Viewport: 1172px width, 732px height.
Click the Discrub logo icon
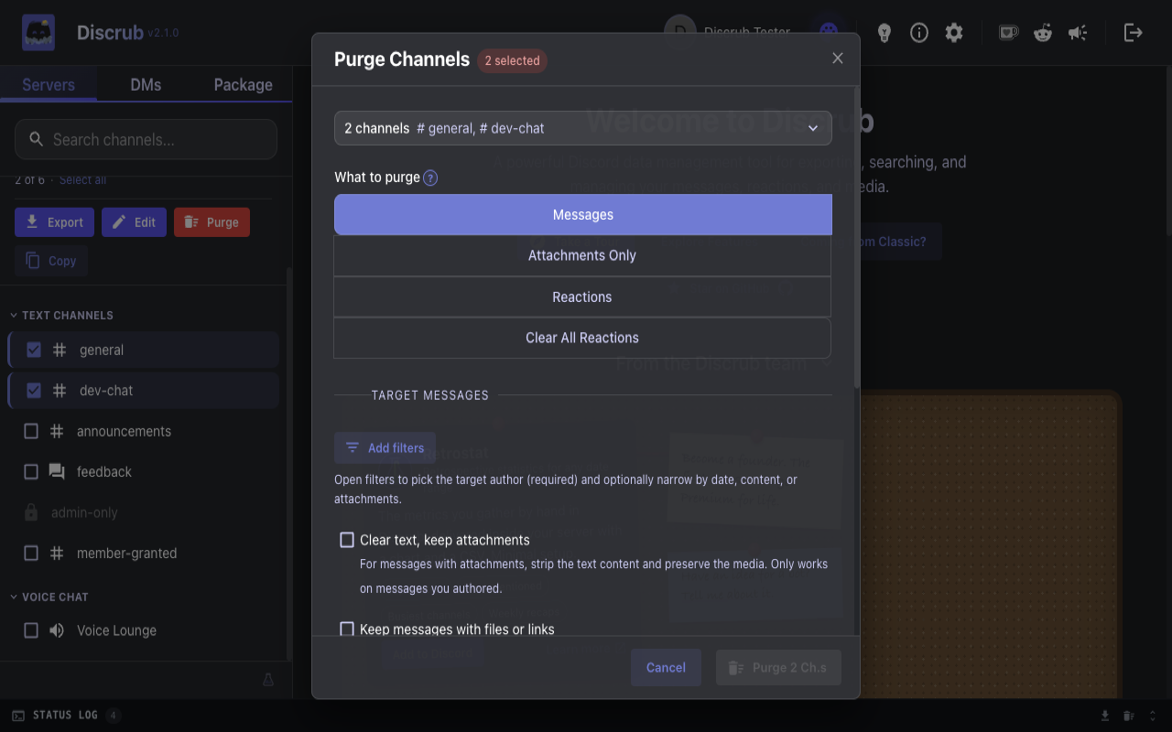click(x=38, y=33)
